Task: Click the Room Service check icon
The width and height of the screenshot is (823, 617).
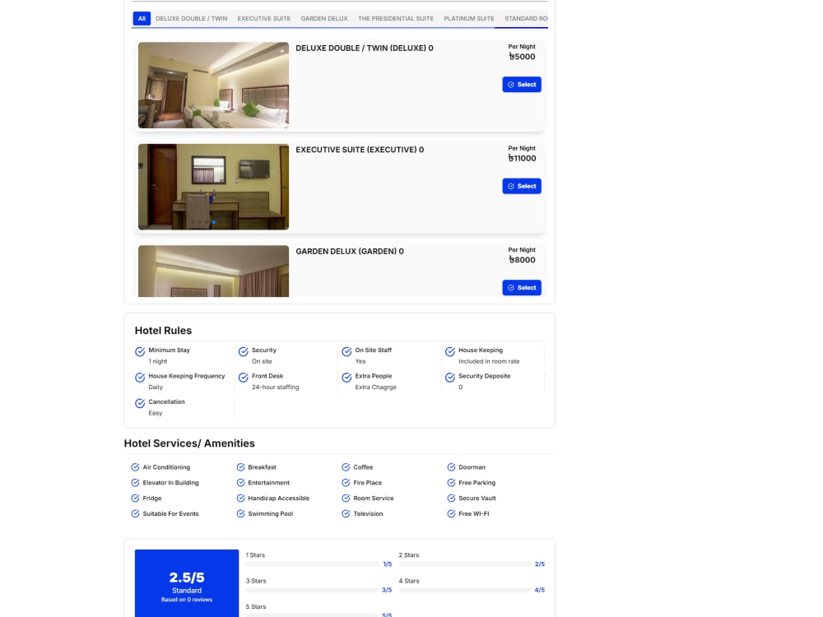Action: coord(346,498)
